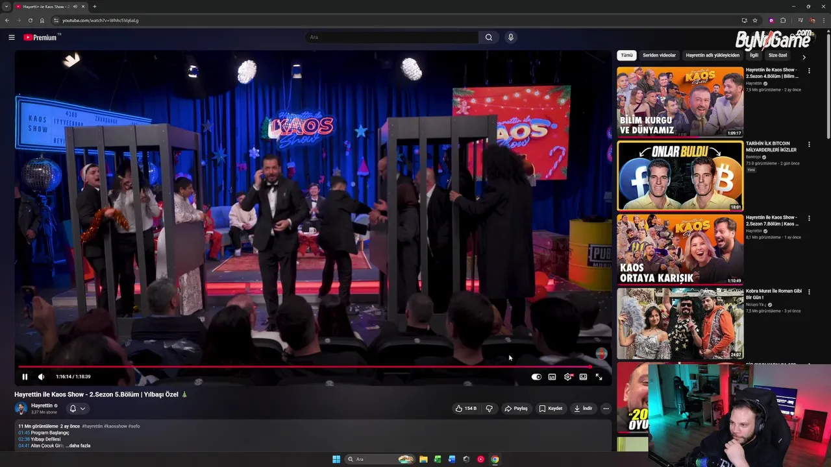Focus the YouTube 'Ara' search field
Viewport: 831px width, 467px height.
pos(391,37)
